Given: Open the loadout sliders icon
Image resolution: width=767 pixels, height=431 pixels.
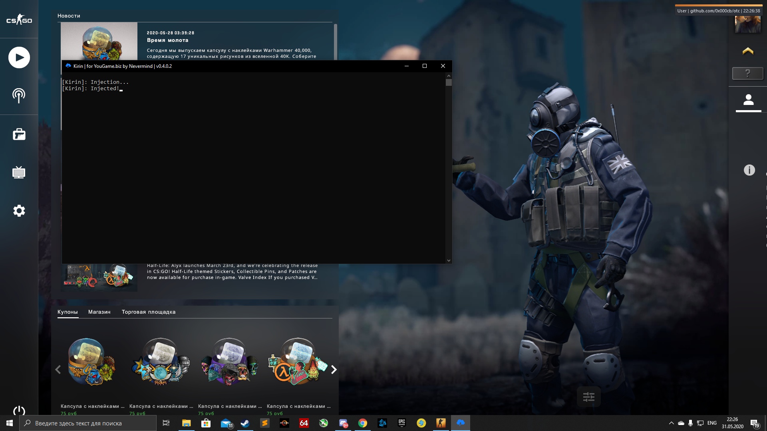Looking at the screenshot, I should [x=589, y=397].
